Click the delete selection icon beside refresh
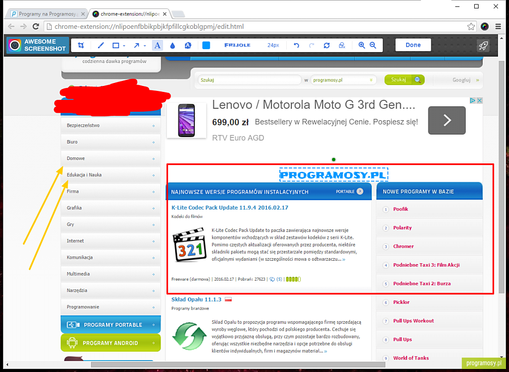 [342, 45]
